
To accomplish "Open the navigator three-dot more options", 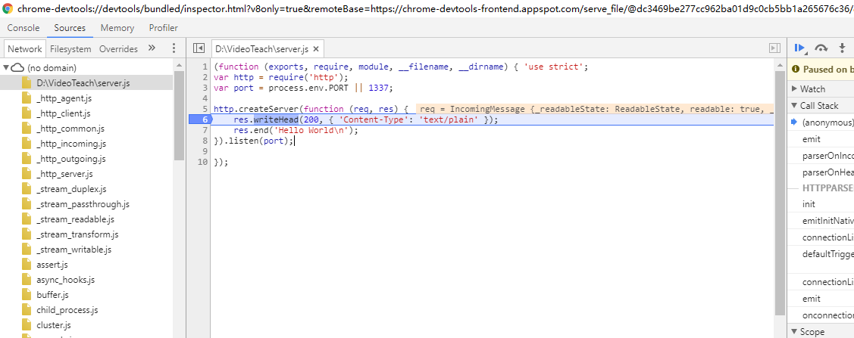I will (x=174, y=48).
